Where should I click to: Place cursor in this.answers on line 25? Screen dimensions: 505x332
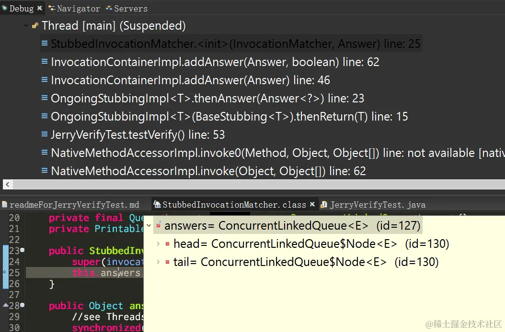(106, 273)
